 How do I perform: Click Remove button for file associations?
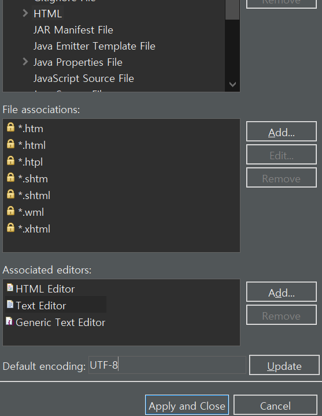[x=282, y=178]
